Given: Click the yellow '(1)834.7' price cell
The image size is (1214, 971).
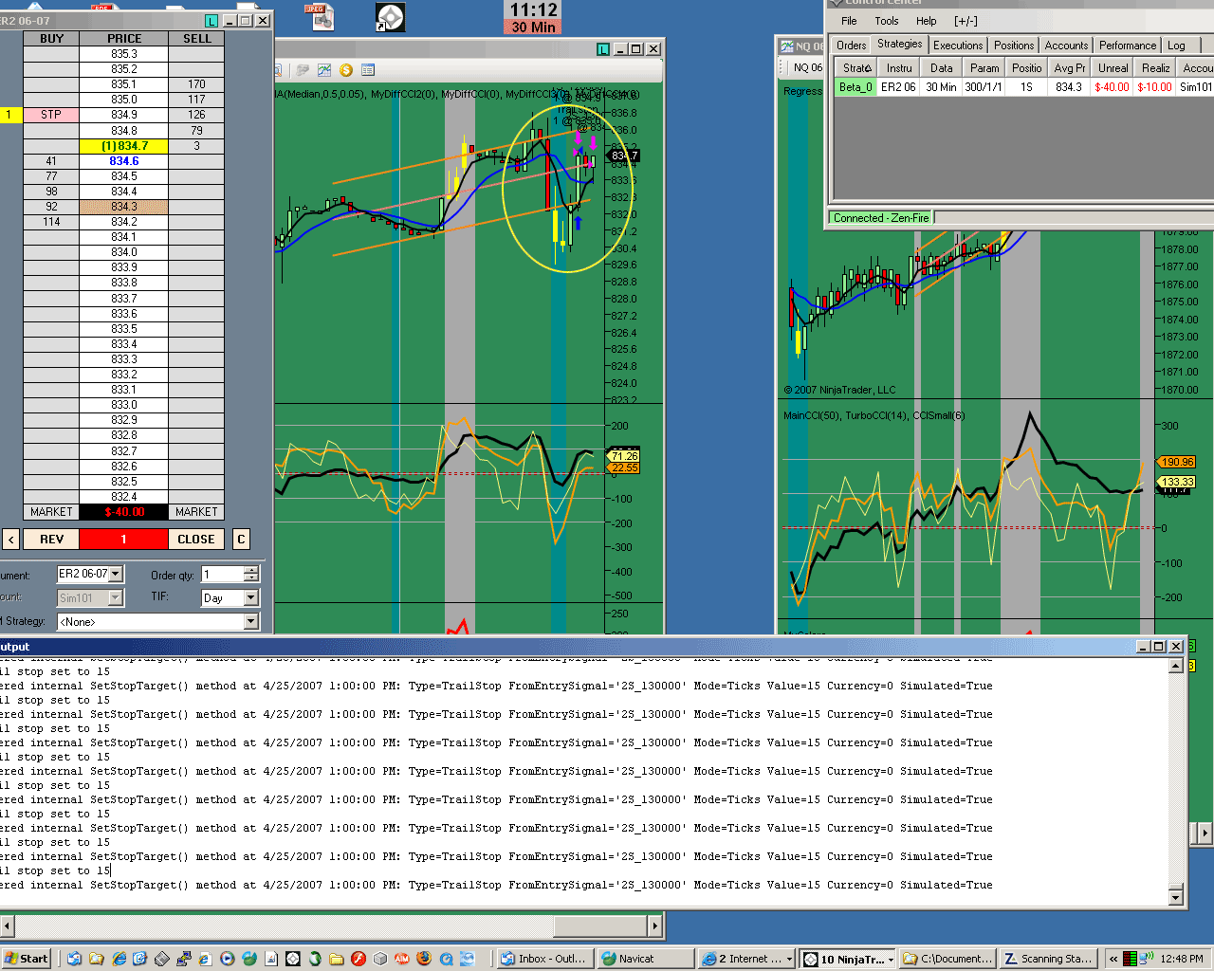Looking at the screenshot, I should coord(124,146).
